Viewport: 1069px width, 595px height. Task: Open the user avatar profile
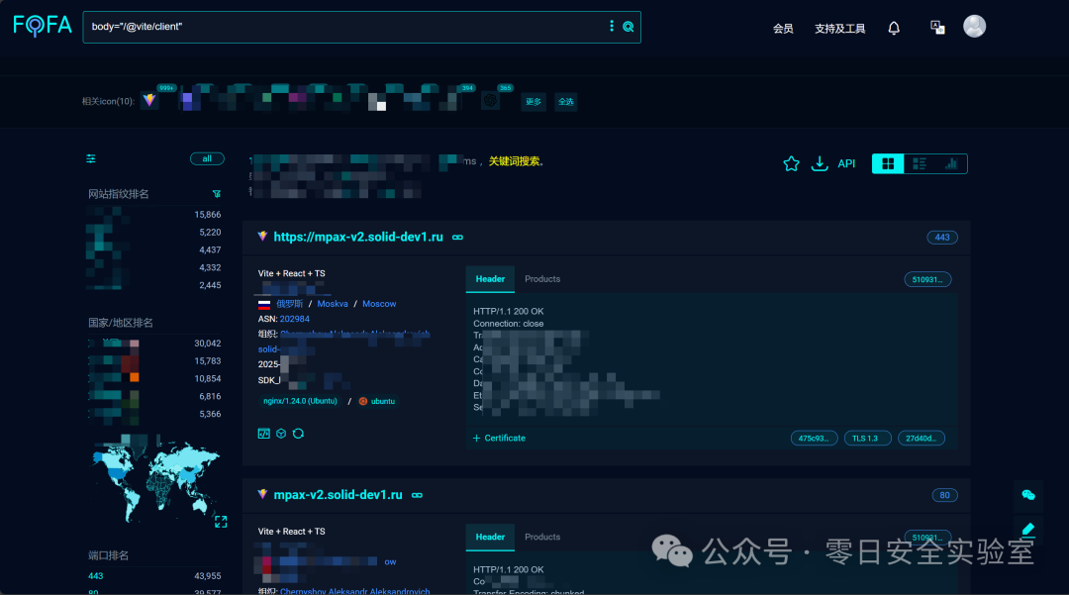(x=974, y=26)
